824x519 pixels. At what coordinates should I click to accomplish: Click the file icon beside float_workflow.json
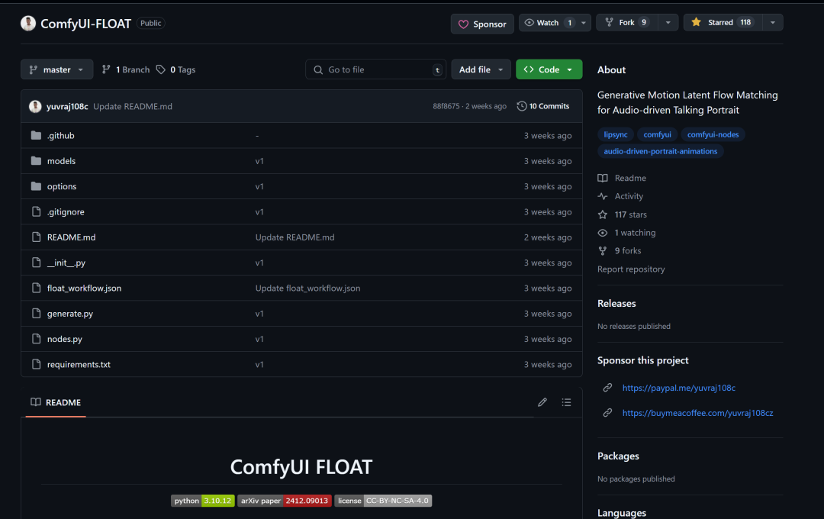pyautogui.click(x=37, y=288)
